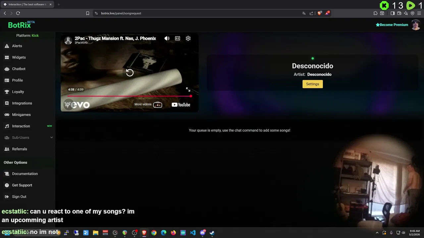
Task: Enter fullscreen on the video player
Action: [x=188, y=90]
